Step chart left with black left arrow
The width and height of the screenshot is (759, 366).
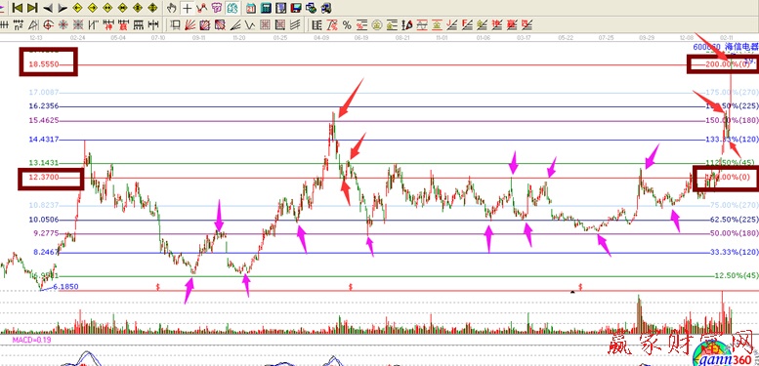(x=48, y=8)
